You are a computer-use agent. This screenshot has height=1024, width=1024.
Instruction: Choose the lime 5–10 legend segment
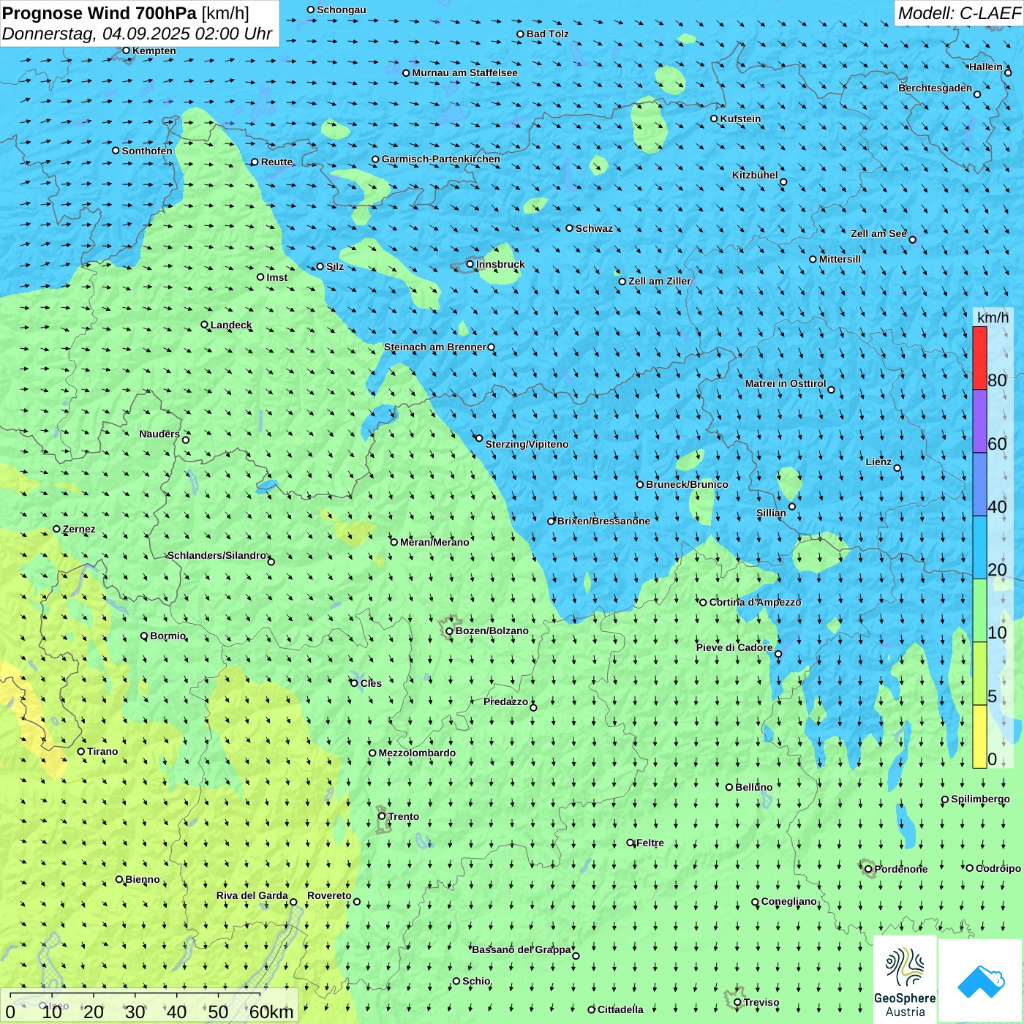click(979, 674)
